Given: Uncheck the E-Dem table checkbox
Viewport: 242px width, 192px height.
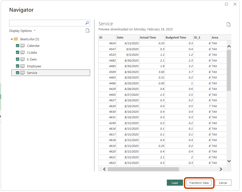Looking at the screenshot, I should pyautogui.click(x=18, y=59).
